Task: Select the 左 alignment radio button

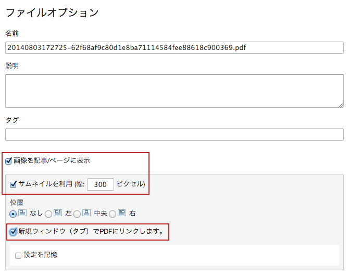Action: click(x=48, y=214)
